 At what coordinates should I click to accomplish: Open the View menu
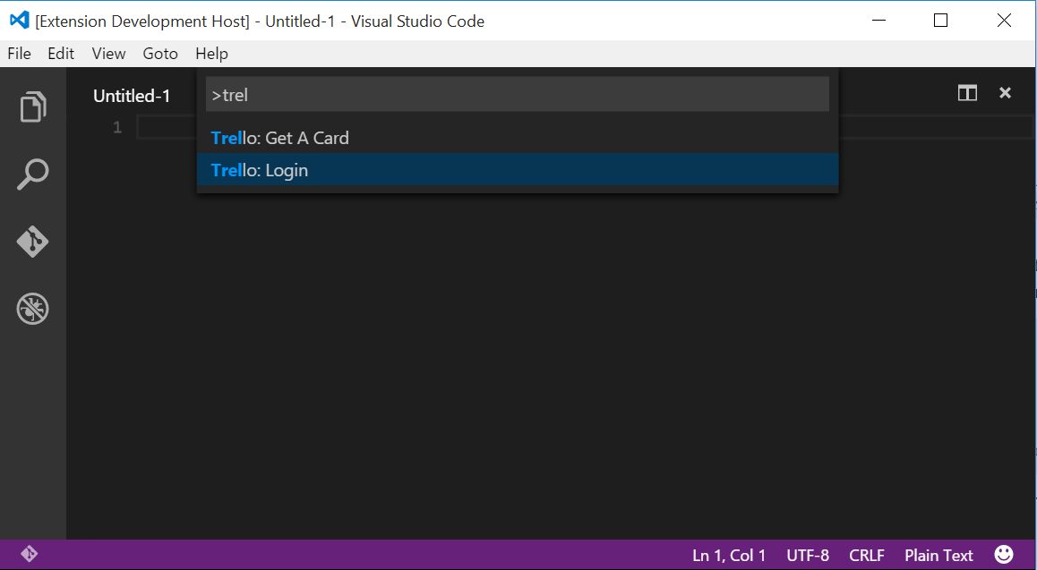tap(108, 54)
